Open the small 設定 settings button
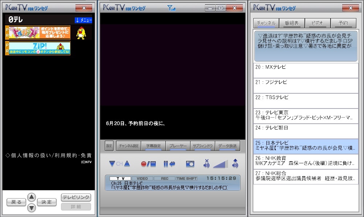The height and width of the screenshot is (217, 364). pos(109,146)
